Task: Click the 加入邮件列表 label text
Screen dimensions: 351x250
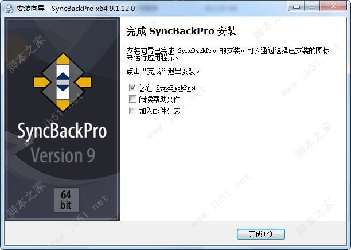Action: [x=159, y=111]
